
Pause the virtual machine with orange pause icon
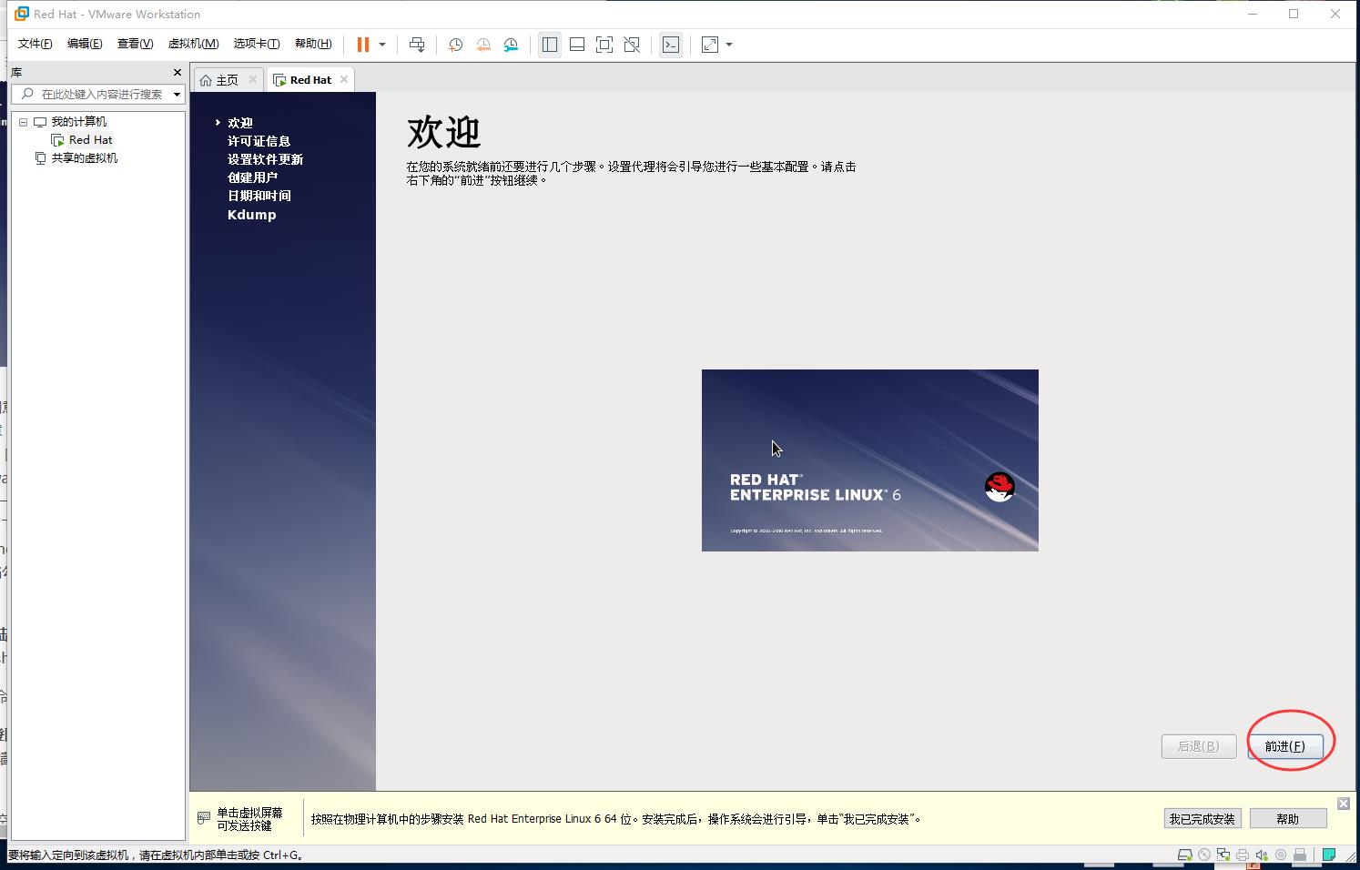(362, 45)
